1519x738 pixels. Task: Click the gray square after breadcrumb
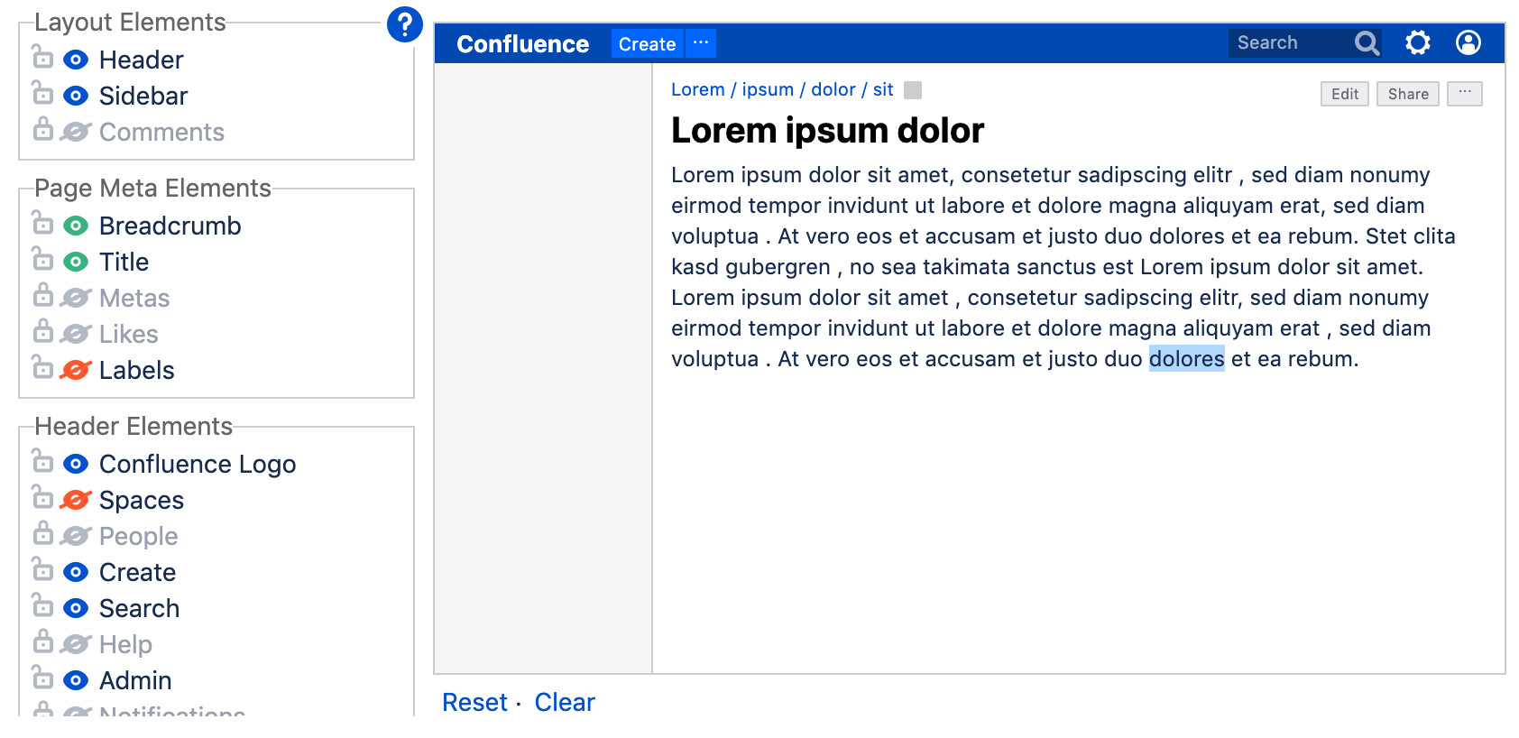click(913, 90)
